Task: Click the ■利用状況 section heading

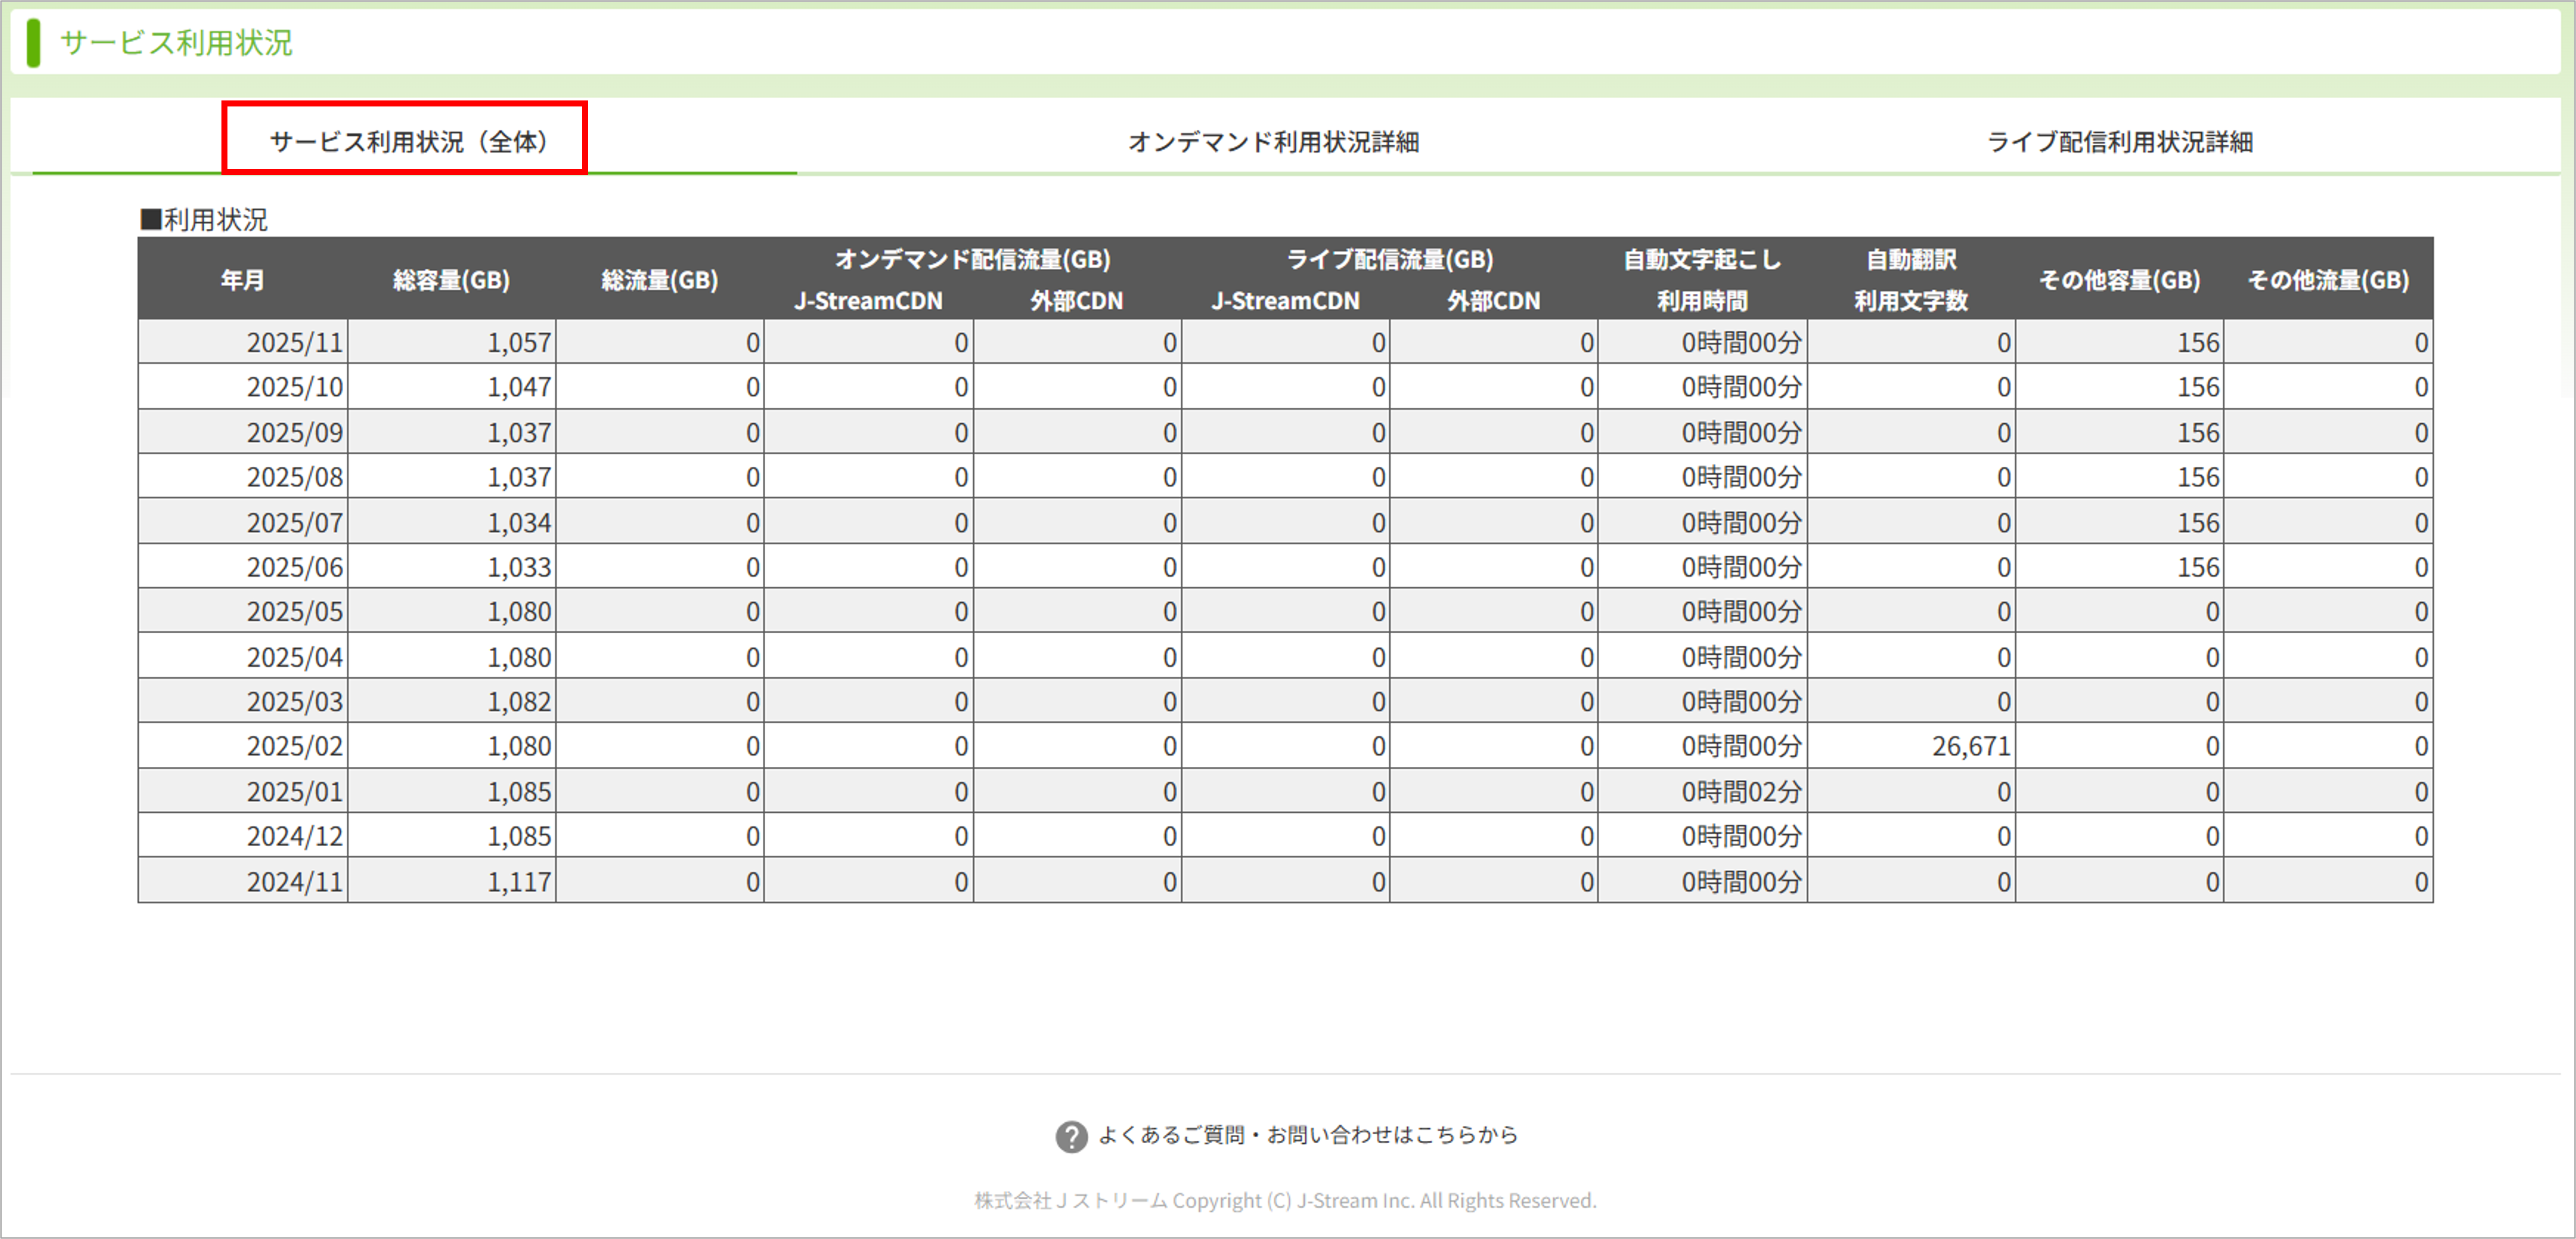Action: click(204, 219)
